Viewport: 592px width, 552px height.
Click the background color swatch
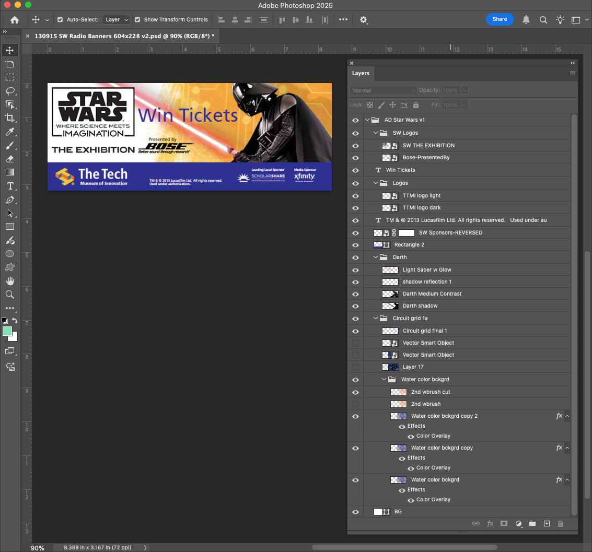point(14,337)
